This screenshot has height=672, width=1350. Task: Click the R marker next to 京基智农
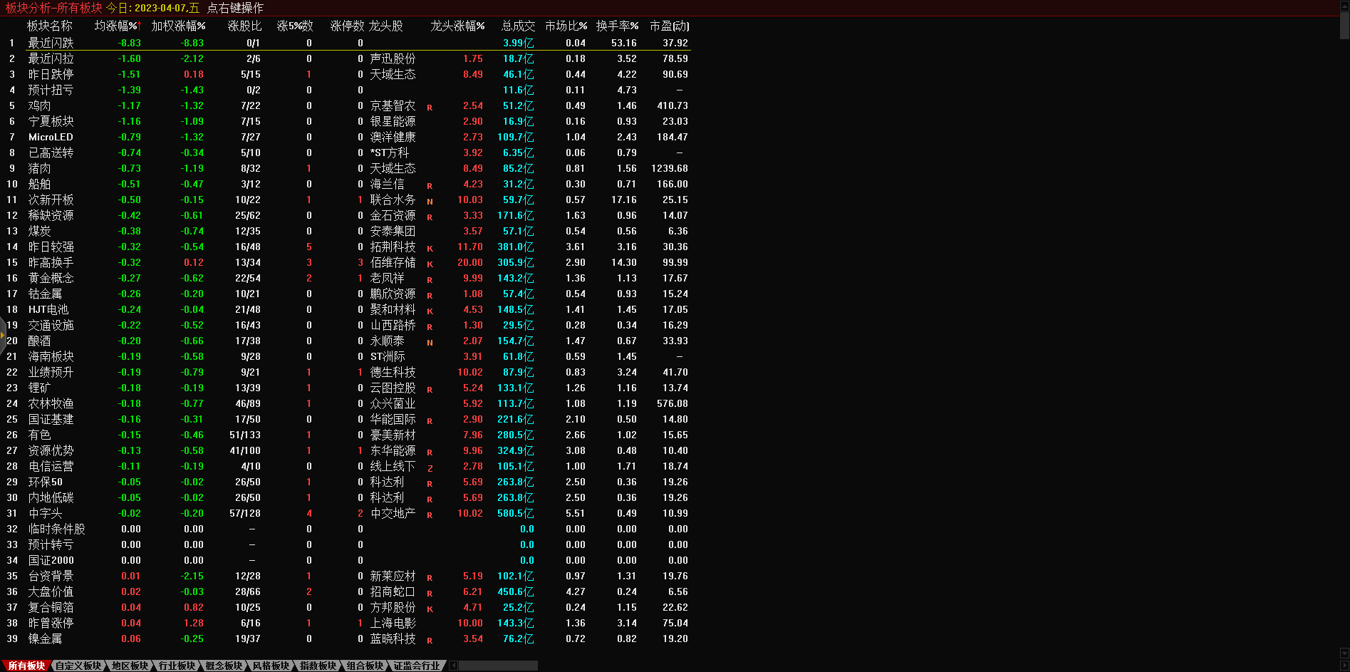430,108
